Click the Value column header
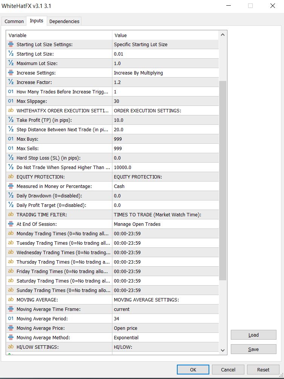This screenshot has height=379, width=284. point(166,35)
